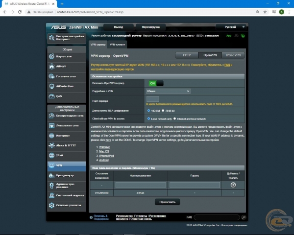Open the Feedback (Обратная связь) footer link
Screen dimensions: 294x235
pyautogui.click(x=141, y=219)
